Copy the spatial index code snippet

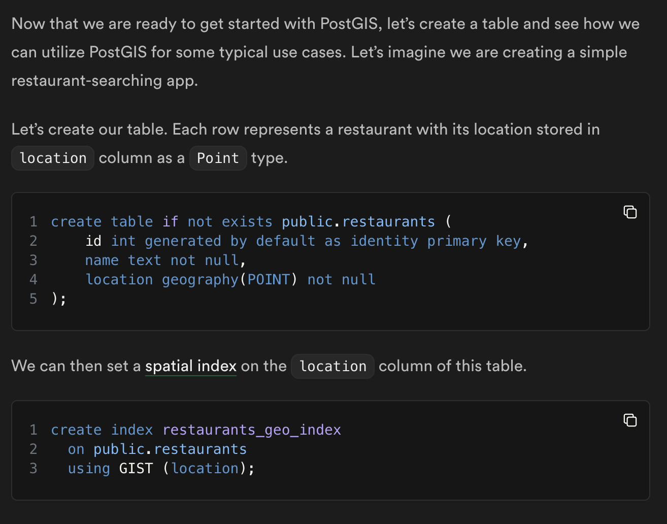tap(630, 420)
